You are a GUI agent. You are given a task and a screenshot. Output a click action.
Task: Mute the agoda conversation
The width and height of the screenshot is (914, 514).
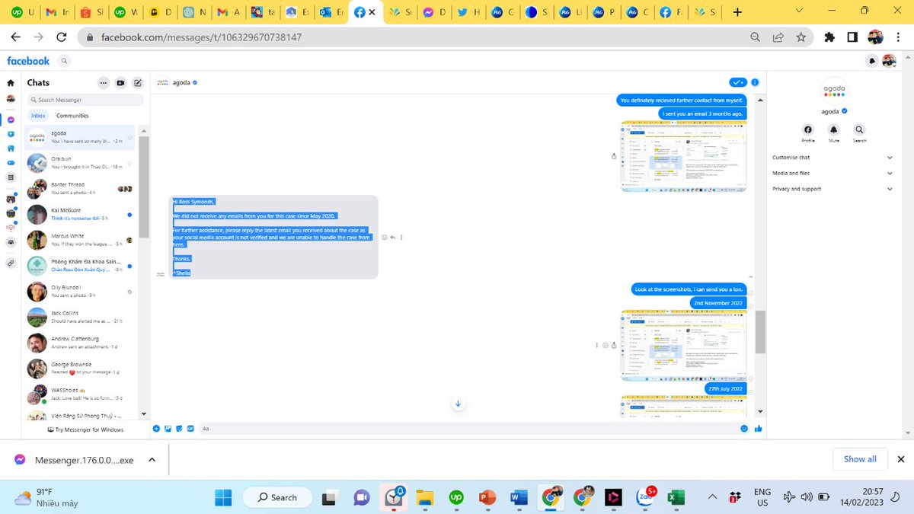(x=833, y=129)
